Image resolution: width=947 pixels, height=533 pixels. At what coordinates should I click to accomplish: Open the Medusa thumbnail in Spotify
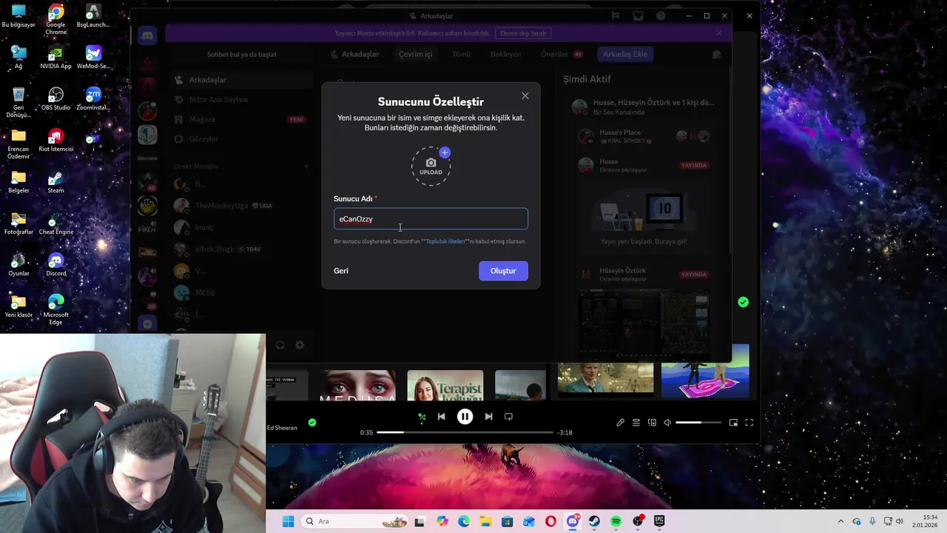[358, 385]
